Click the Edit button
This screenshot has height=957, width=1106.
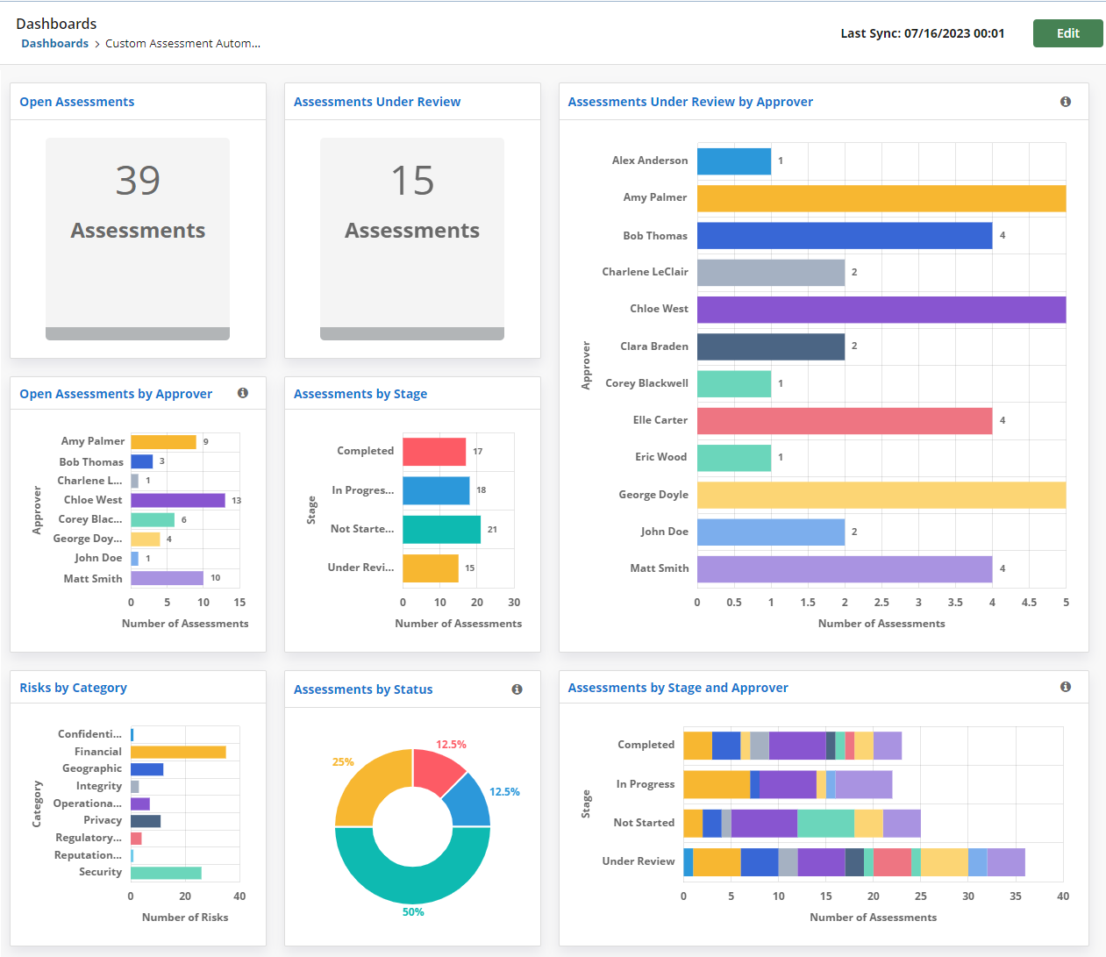[1067, 32]
